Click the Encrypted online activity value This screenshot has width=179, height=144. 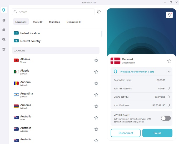pyautogui.click(x=160, y=97)
